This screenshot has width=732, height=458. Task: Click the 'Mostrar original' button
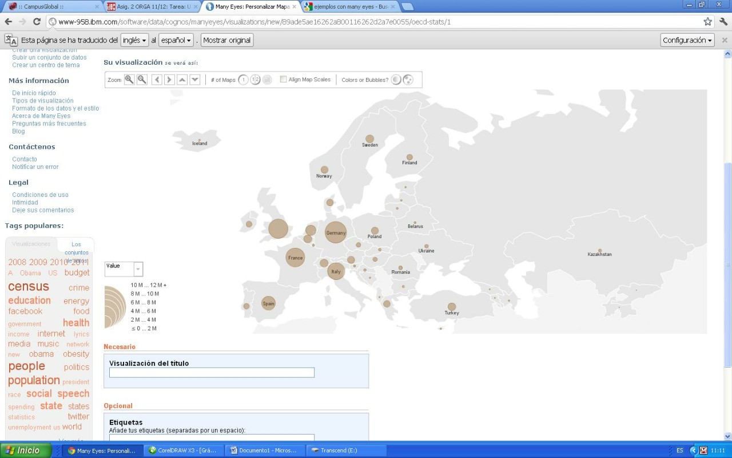point(227,40)
